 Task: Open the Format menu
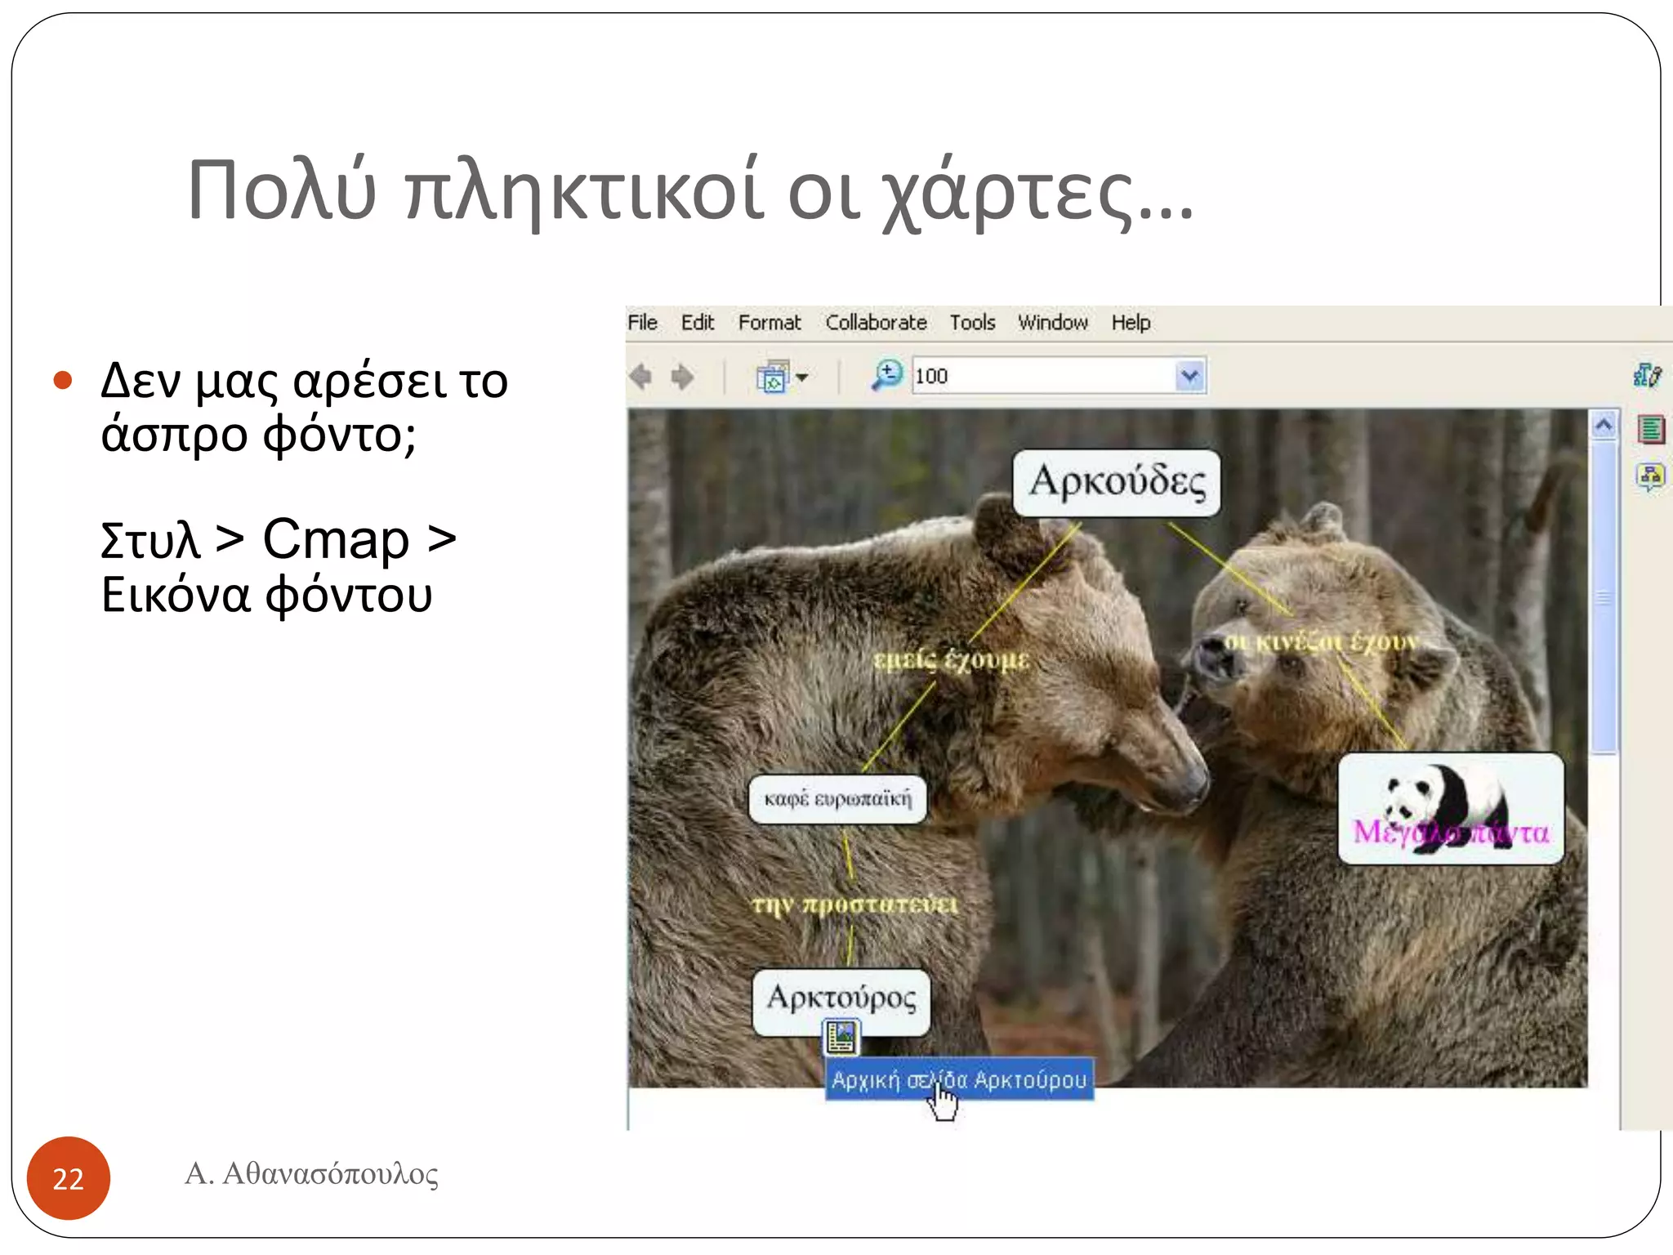(769, 323)
